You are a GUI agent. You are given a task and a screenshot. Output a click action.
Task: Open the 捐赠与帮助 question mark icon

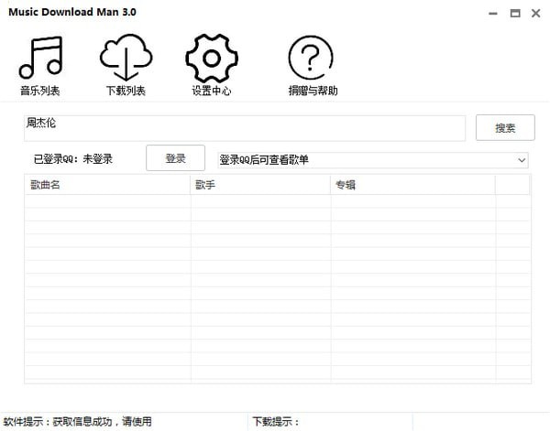coord(311,58)
